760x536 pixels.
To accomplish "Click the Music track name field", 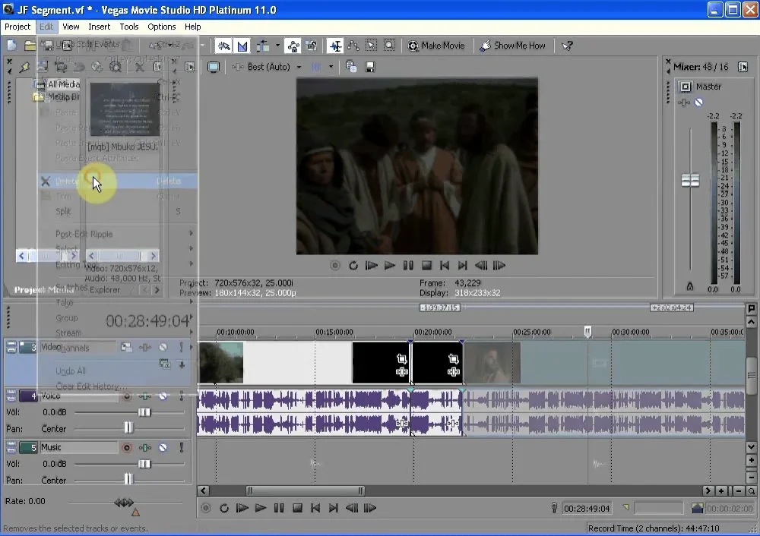I will tap(78, 447).
